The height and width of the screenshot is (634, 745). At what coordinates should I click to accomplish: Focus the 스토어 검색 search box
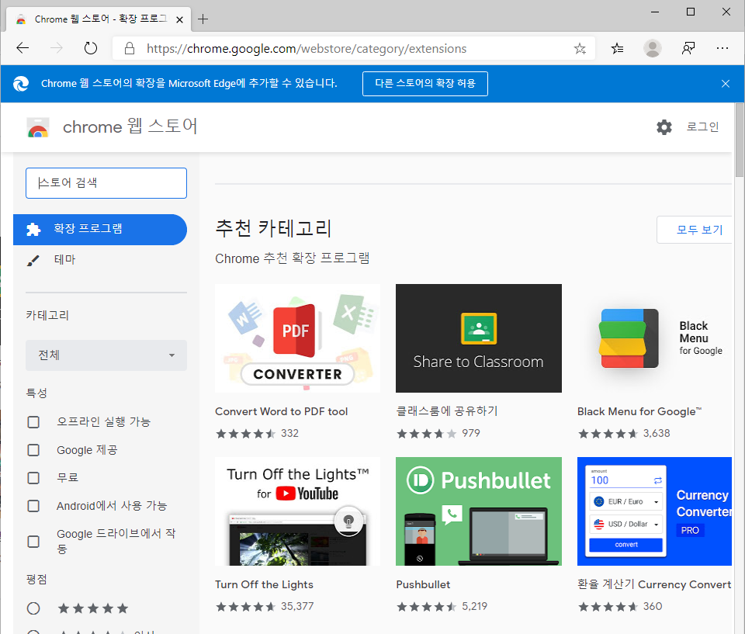106,183
